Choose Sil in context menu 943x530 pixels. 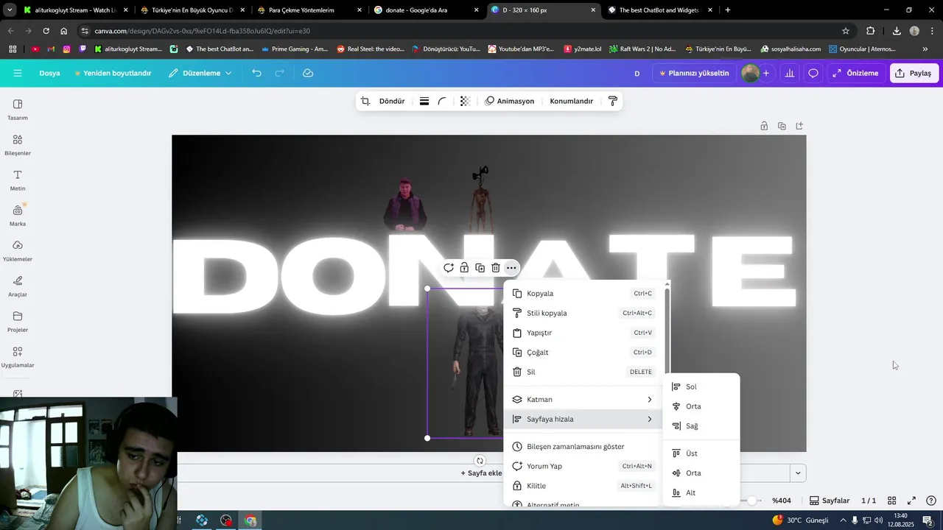click(x=583, y=372)
